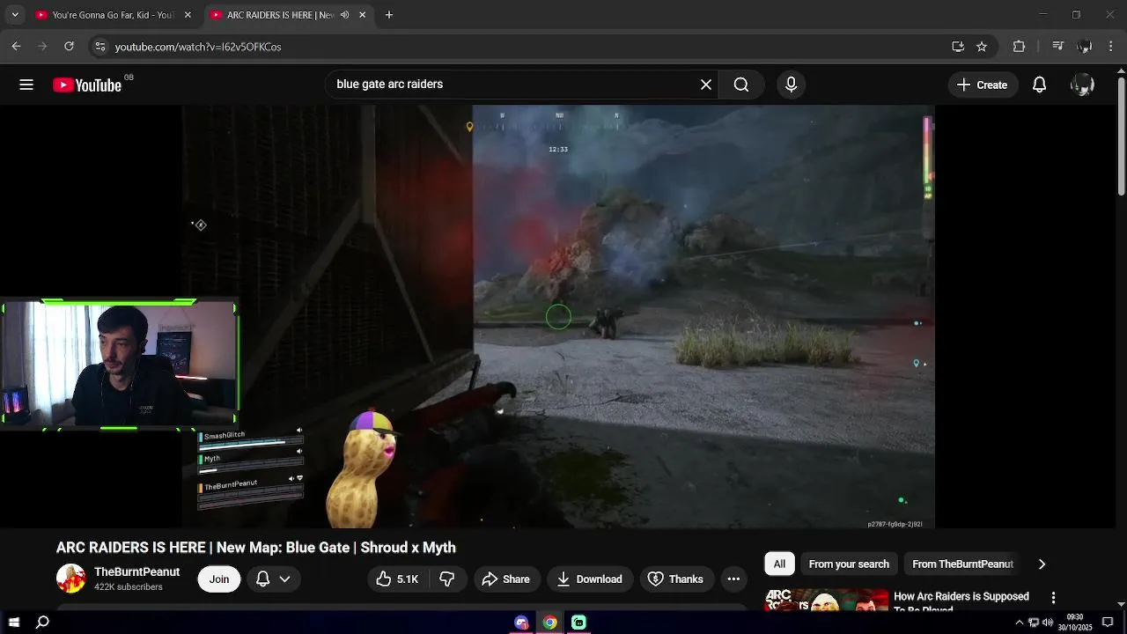Send Thanks to the creator
Image resolution: width=1127 pixels, height=634 pixels.
pos(675,579)
